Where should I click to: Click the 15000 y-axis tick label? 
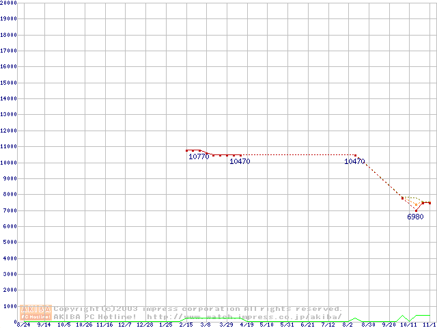pos(9,83)
